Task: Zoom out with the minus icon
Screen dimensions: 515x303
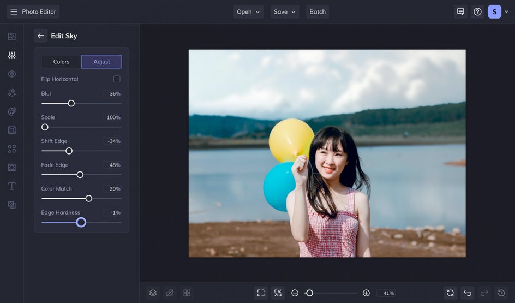Action: click(x=295, y=293)
